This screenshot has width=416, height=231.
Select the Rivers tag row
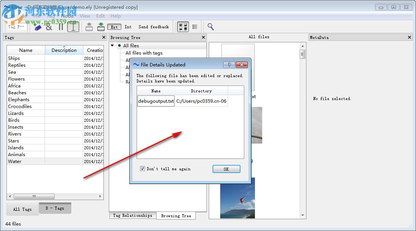pos(55,134)
